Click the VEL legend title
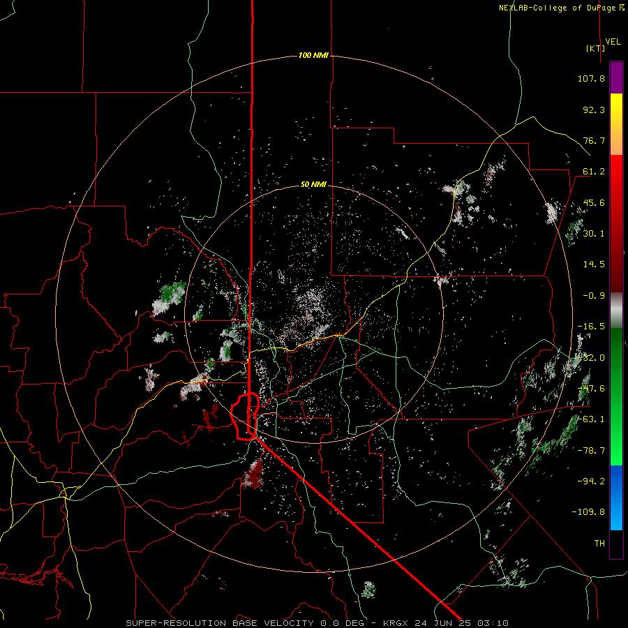628x628 pixels. [x=613, y=42]
